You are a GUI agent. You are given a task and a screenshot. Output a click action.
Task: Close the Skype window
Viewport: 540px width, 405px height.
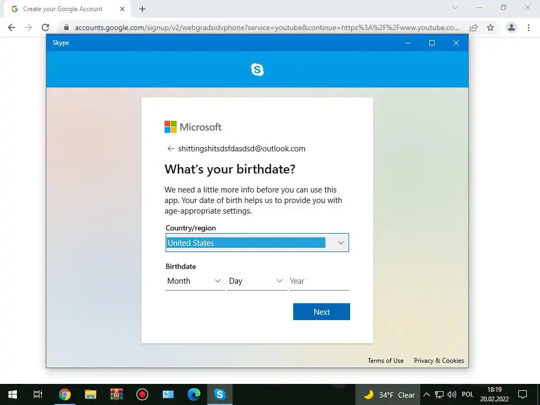[x=456, y=43]
